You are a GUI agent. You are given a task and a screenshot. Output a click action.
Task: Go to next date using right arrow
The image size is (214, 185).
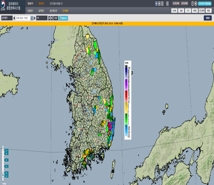tap(35, 18)
